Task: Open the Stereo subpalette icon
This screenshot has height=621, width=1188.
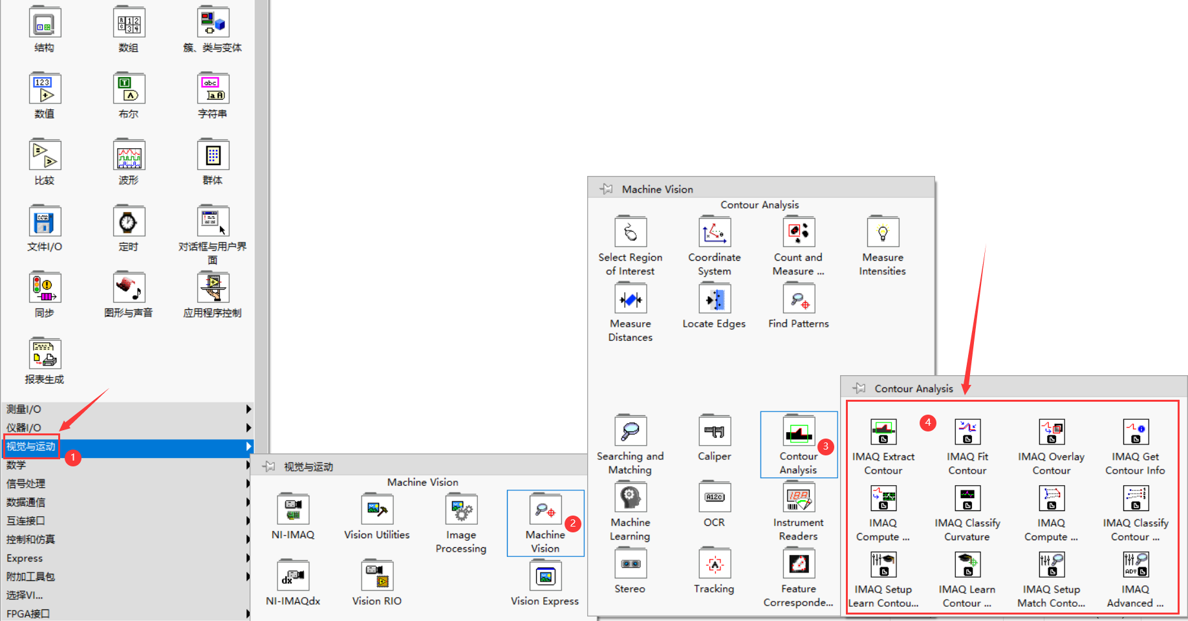Action: pos(631,563)
